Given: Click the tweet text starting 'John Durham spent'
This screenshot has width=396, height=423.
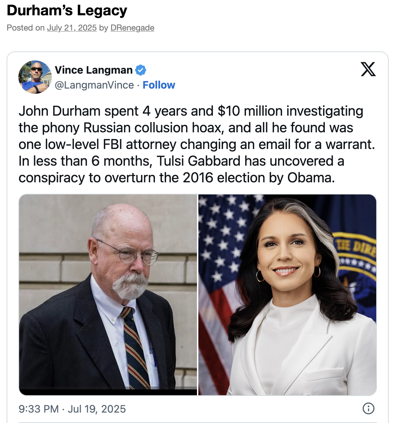Looking at the screenshot, I should coord(197,144).
